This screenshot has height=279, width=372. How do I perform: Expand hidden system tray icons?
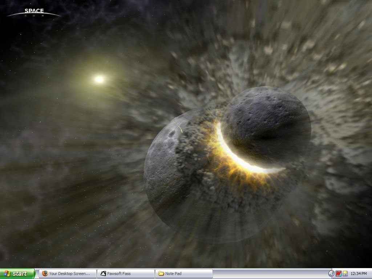coord(331,274)
